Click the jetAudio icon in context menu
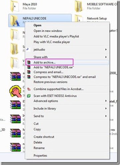The width and height of the screenshot is (120, 165). 28,49
